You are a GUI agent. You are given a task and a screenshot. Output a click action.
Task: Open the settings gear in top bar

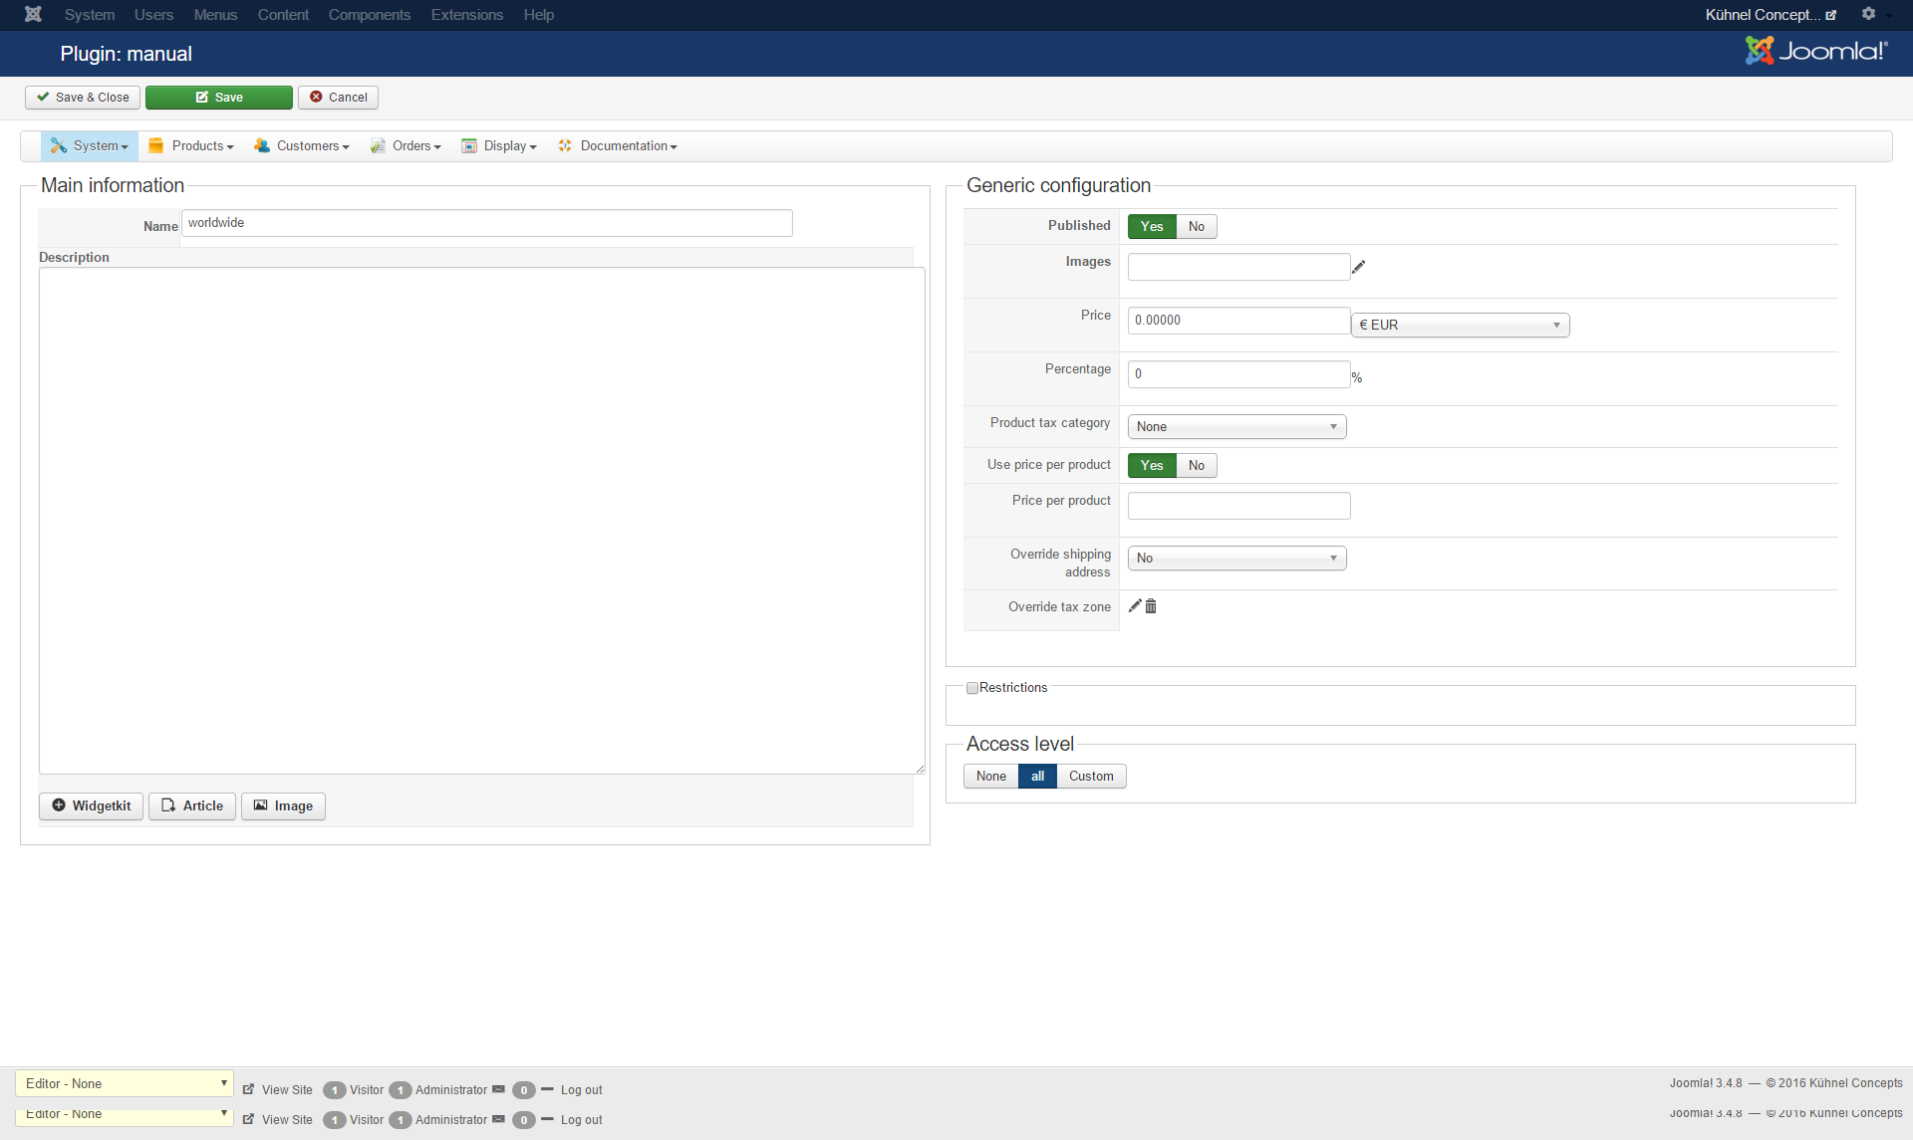point(1869,14)
